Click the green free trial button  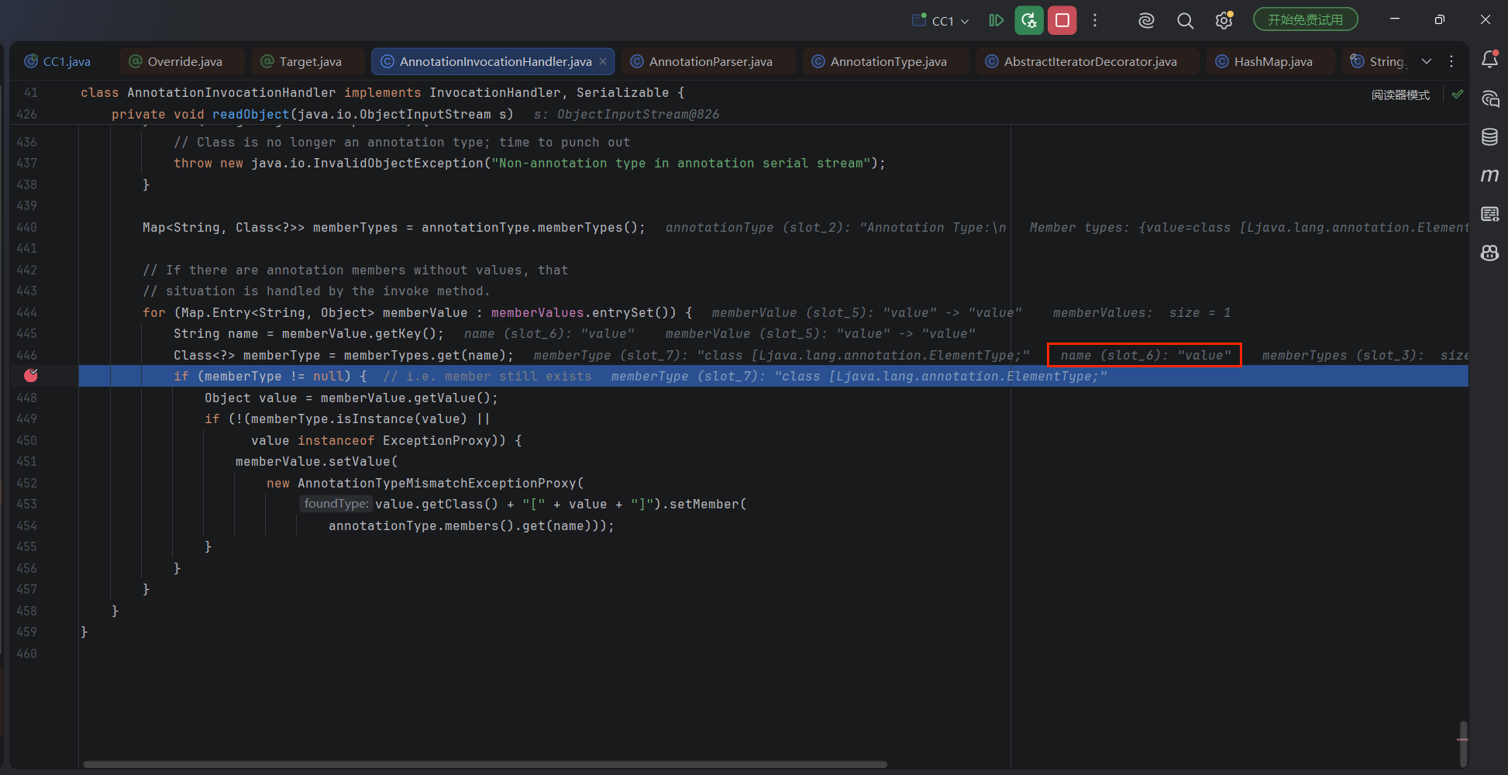(1306, 20)
